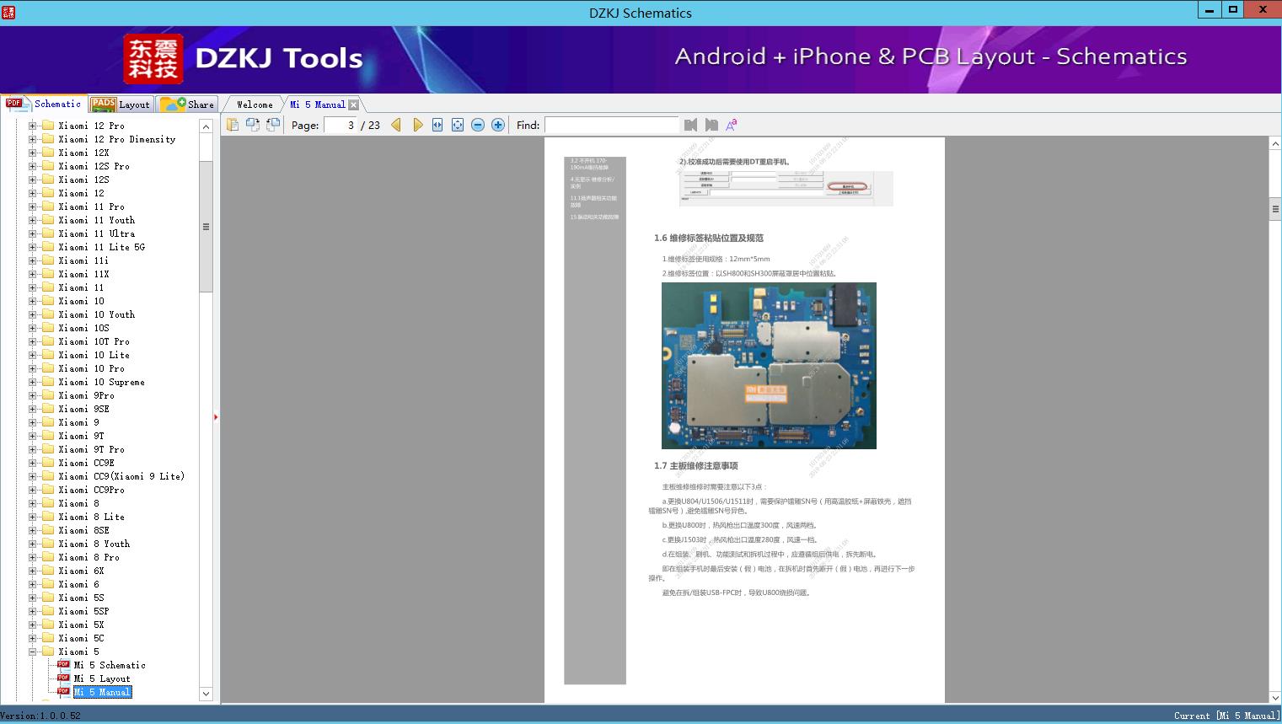Screen dimensions: 1282x724
Task: Click the find previous icon
Action: (x=691, y=125)
